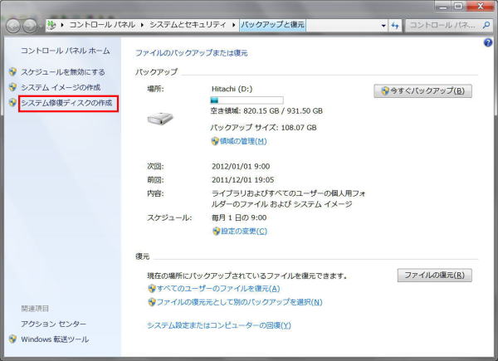This screenshot has height=361, width=498.
Task: Open 設定の変更(C) link
Action: 244,231
